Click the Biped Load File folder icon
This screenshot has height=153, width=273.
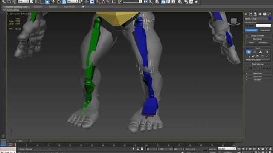tap(253, 56)
